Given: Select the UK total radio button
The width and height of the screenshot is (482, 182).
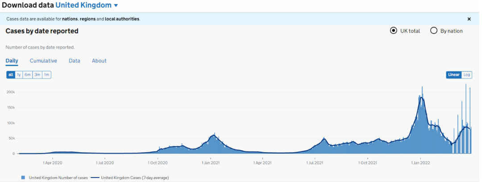Looking at the screenshot, I should pyautogui.click(x=393, y=31).
